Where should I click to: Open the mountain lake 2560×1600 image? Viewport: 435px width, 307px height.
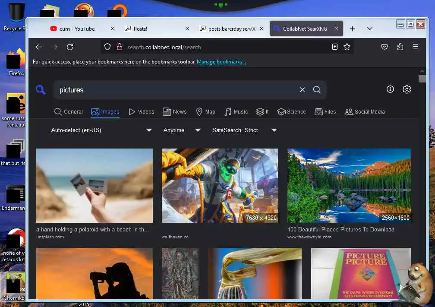coord(349,185)
